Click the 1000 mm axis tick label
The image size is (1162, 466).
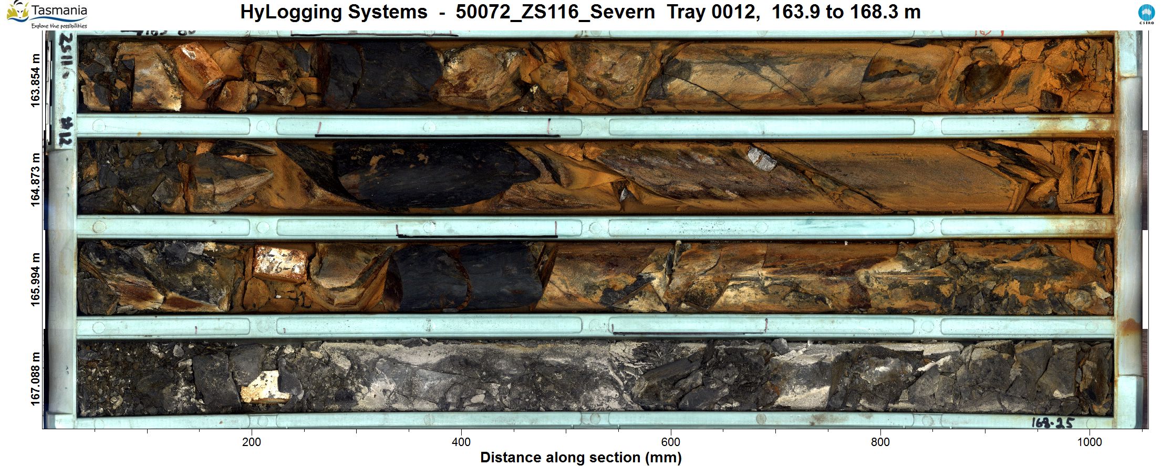[1090, 442]
